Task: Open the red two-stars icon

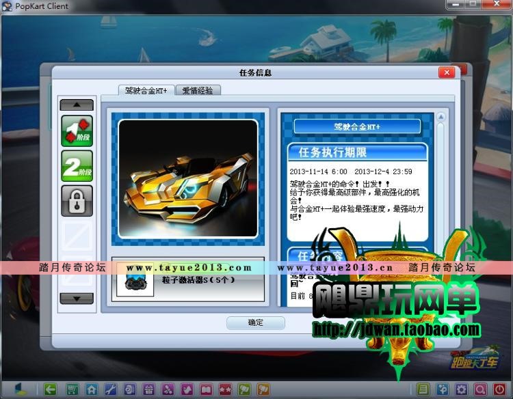Action: [225, 389]
